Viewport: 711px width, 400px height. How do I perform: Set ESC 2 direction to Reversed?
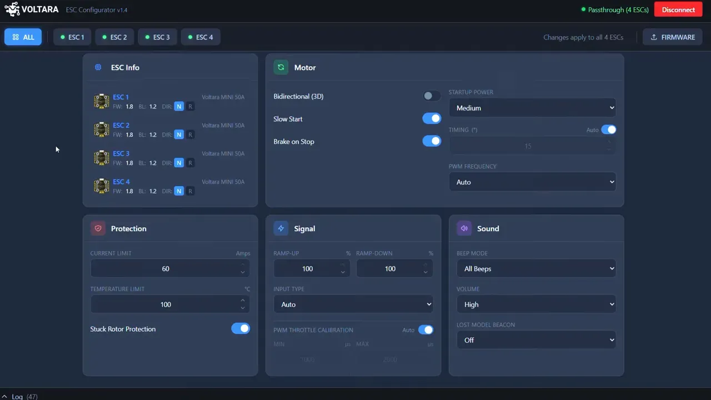(x=191, y=134)
